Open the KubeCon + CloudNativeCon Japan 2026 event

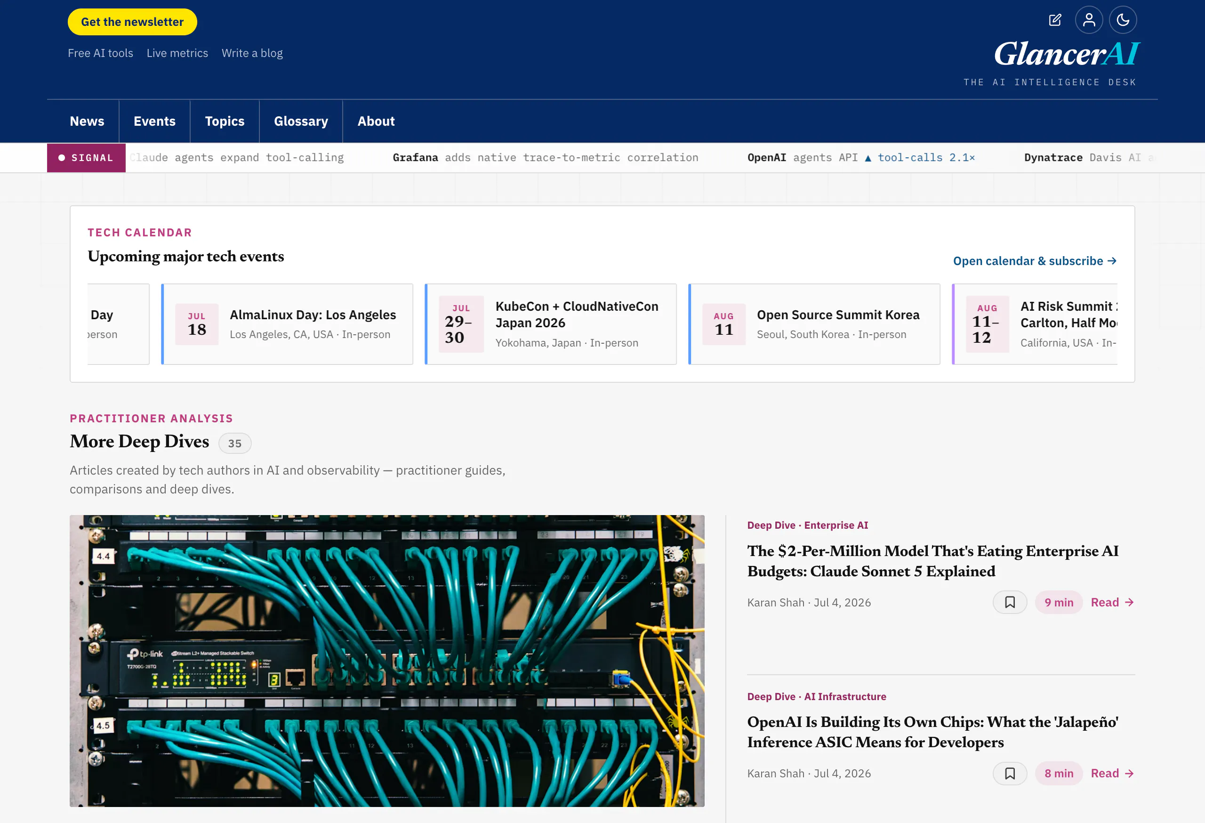551,324
